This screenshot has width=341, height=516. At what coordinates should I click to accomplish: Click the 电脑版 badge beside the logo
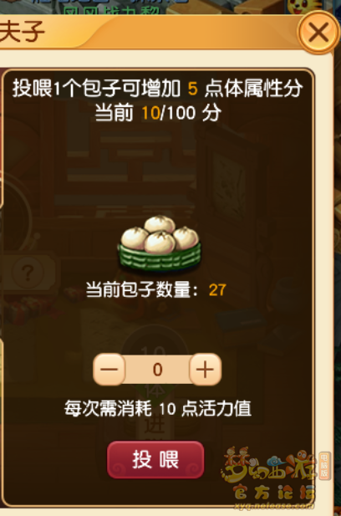coord(324,466)
